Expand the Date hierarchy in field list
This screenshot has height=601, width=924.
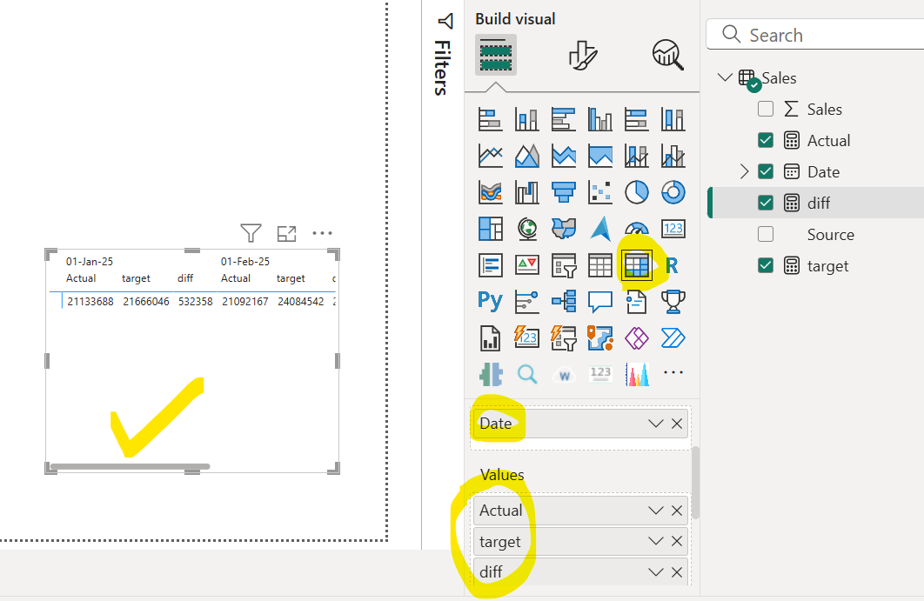[744, 171]
